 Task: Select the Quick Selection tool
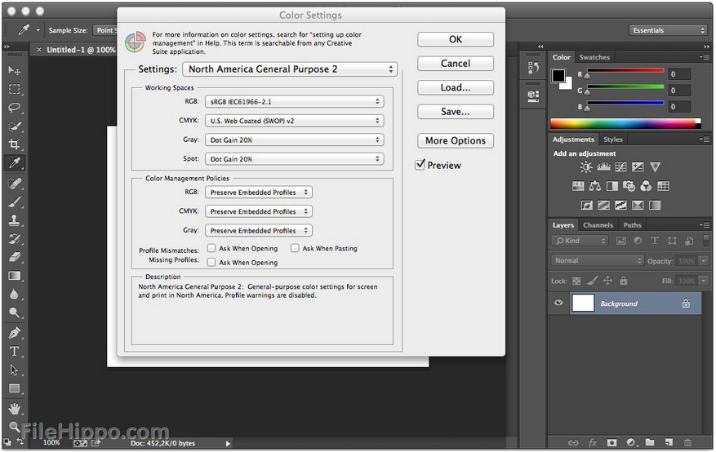point(14,126)
